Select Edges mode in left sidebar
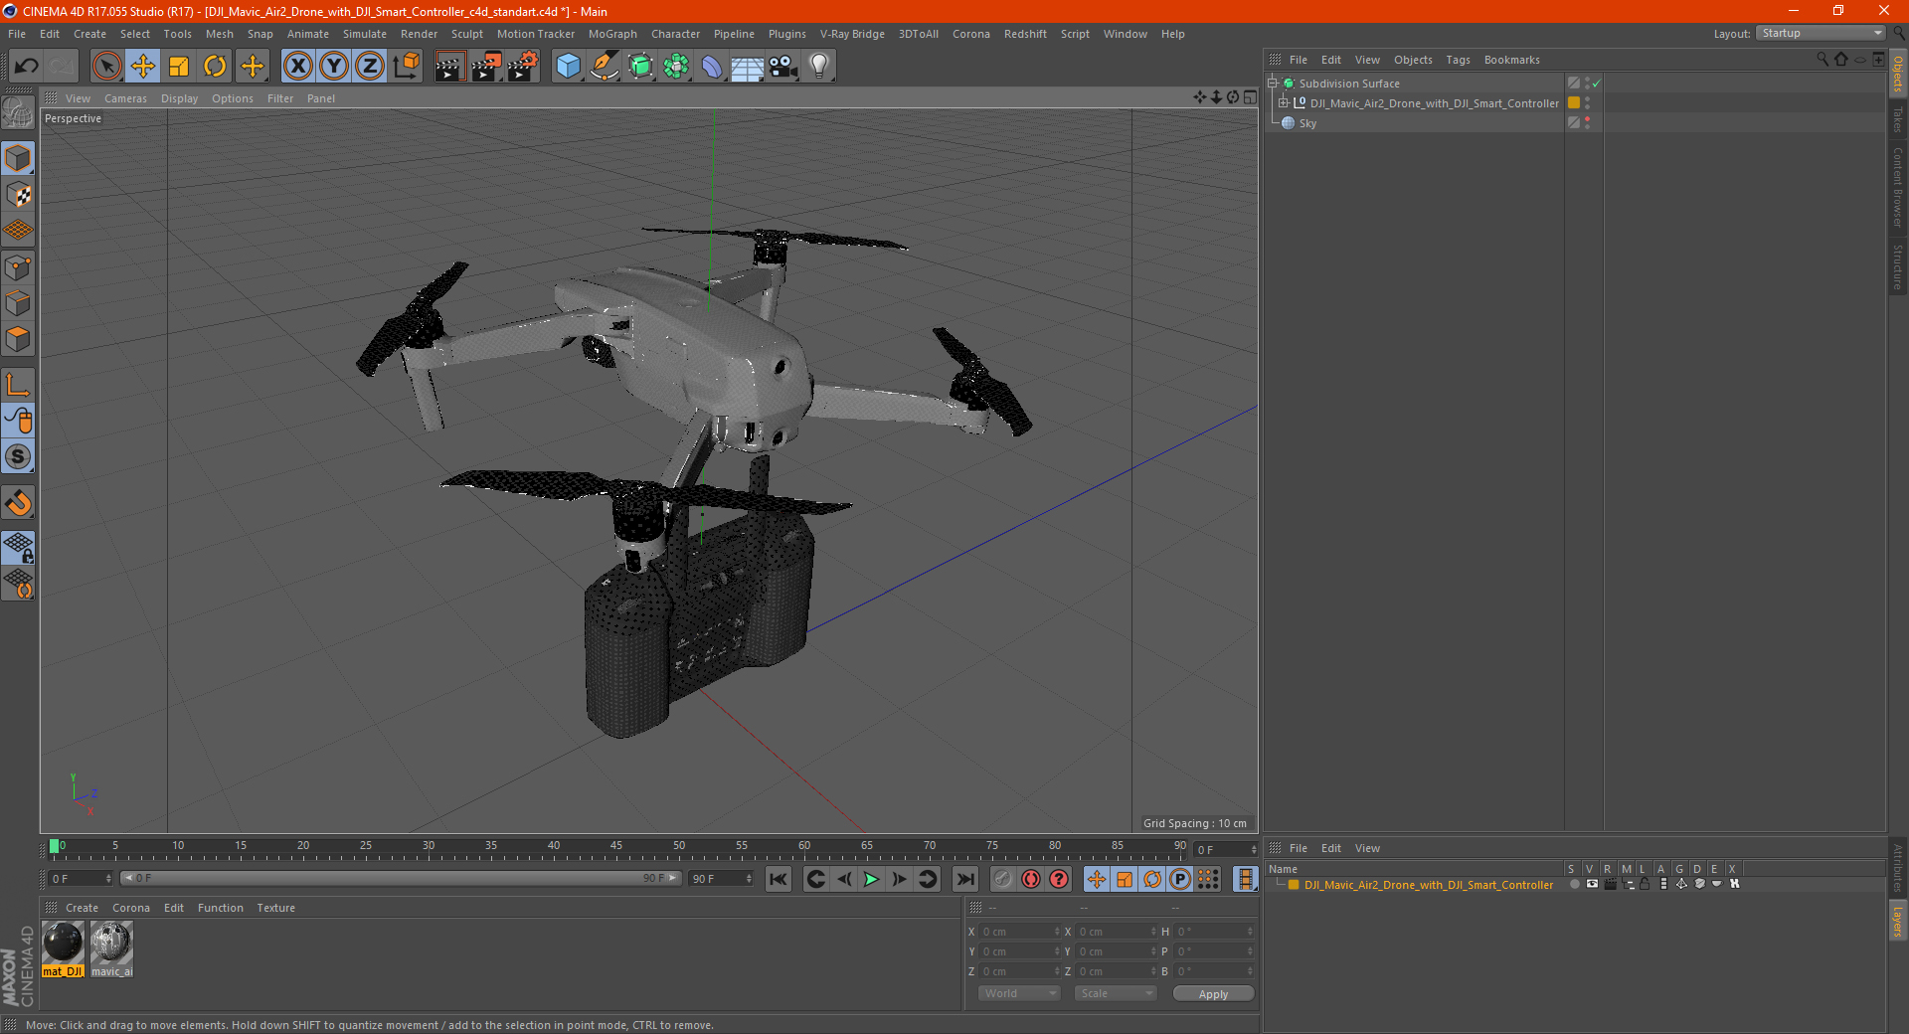Image resolution: width=1909 pixels, height=1034 pixels. click(x=19, y=303)
